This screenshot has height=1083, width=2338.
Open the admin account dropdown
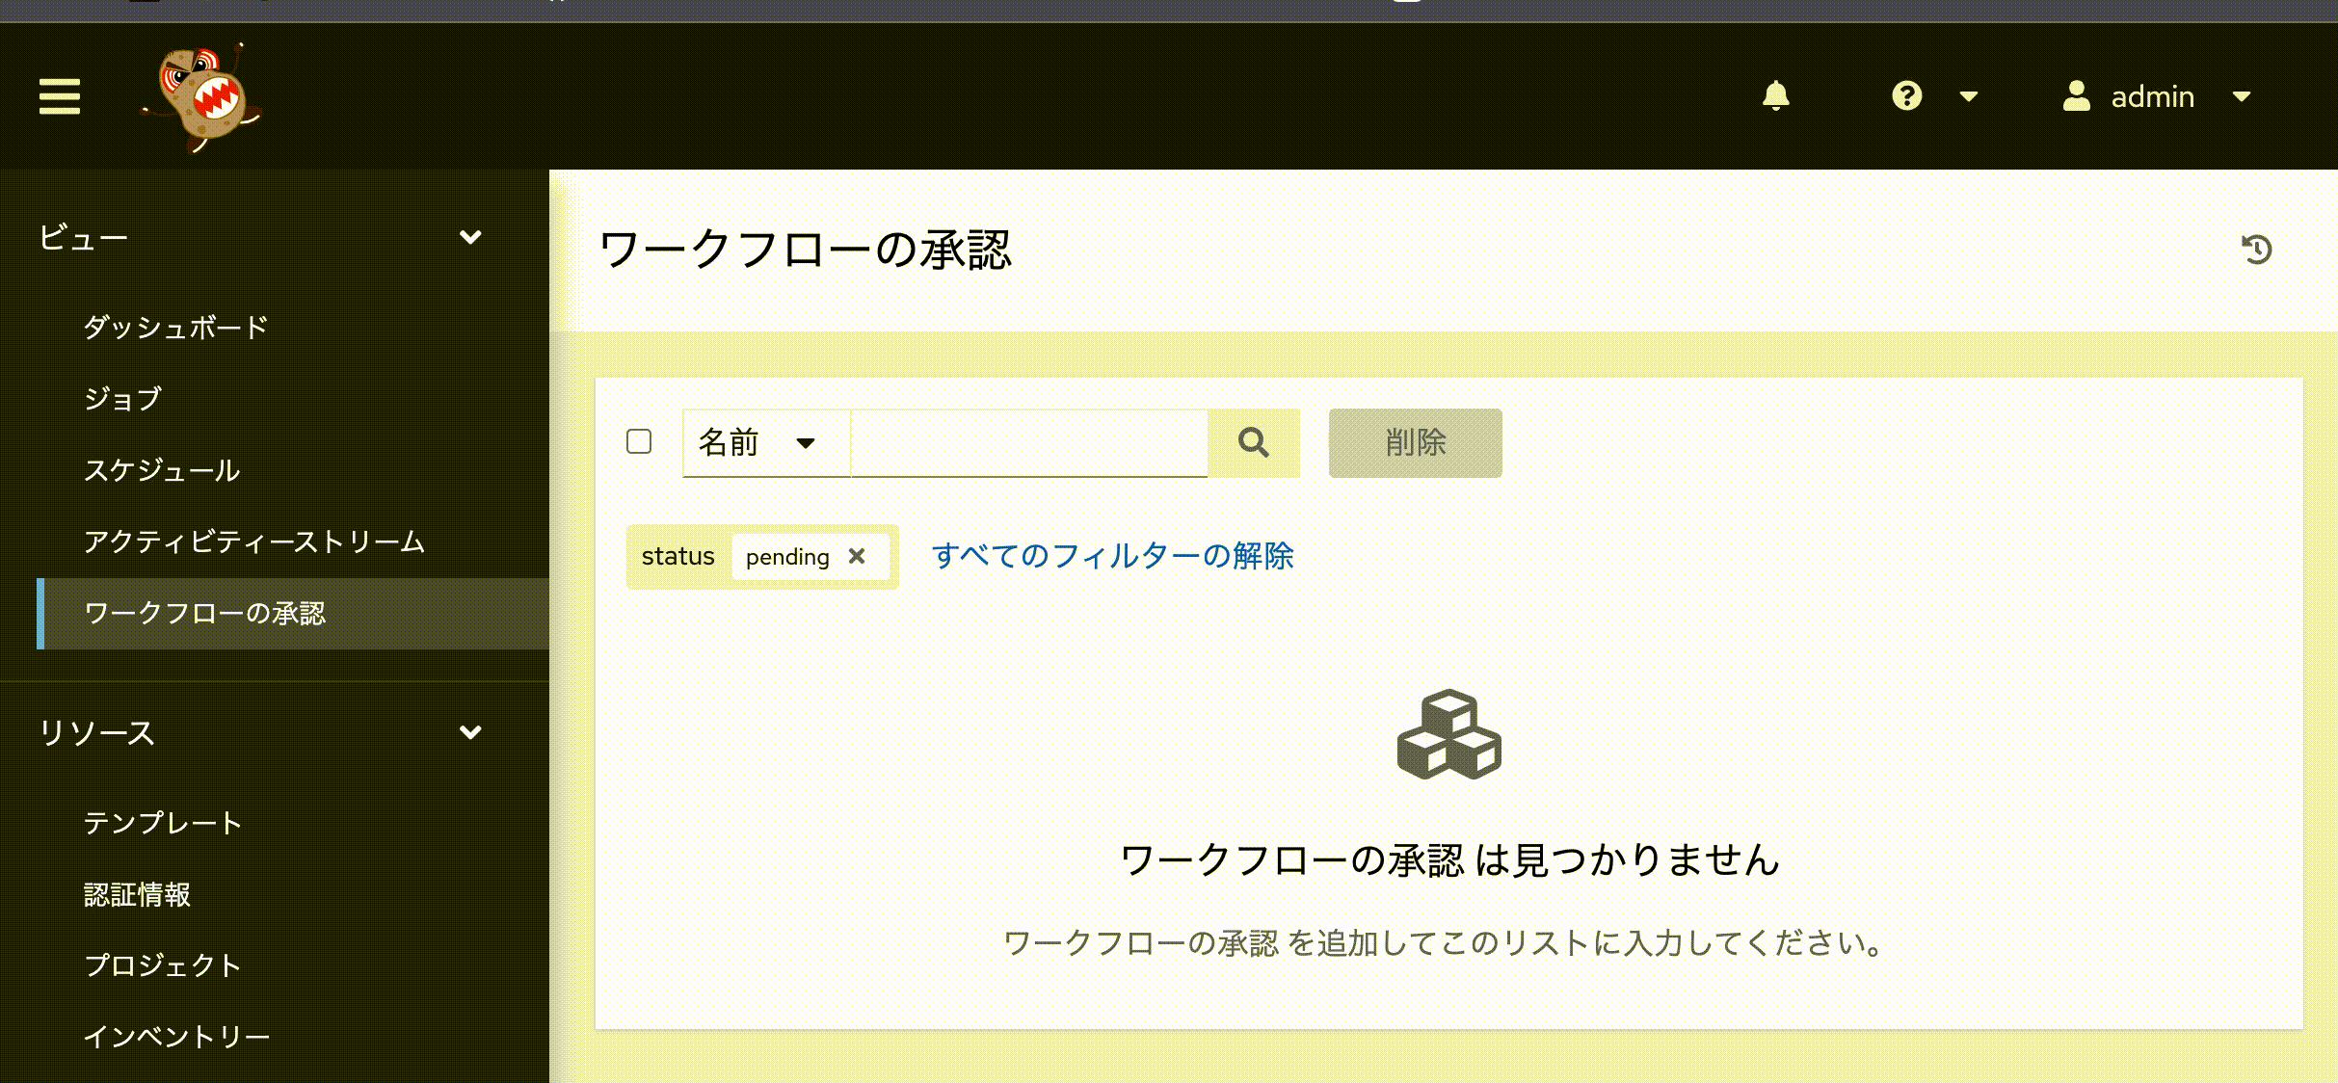click(x=2243, y=95)
